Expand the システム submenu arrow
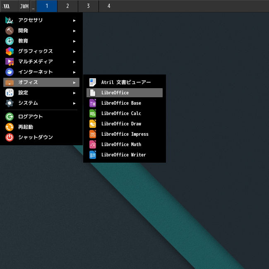The width and height of the screenshot is (269, 269). pyautogui.click(x=74, y=103)
